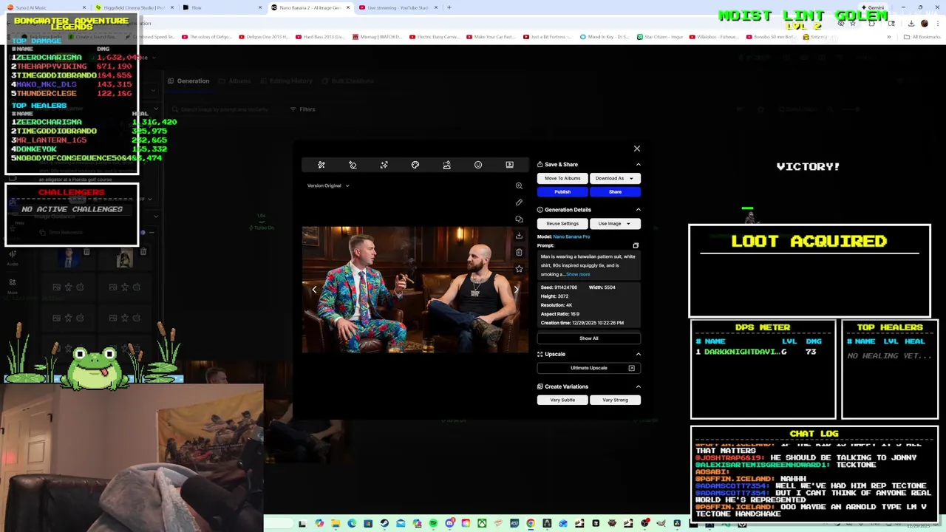946x532 pixels.
Task: Open the Electric Daisy Carnival bookmark
Action: coord(435,36)
